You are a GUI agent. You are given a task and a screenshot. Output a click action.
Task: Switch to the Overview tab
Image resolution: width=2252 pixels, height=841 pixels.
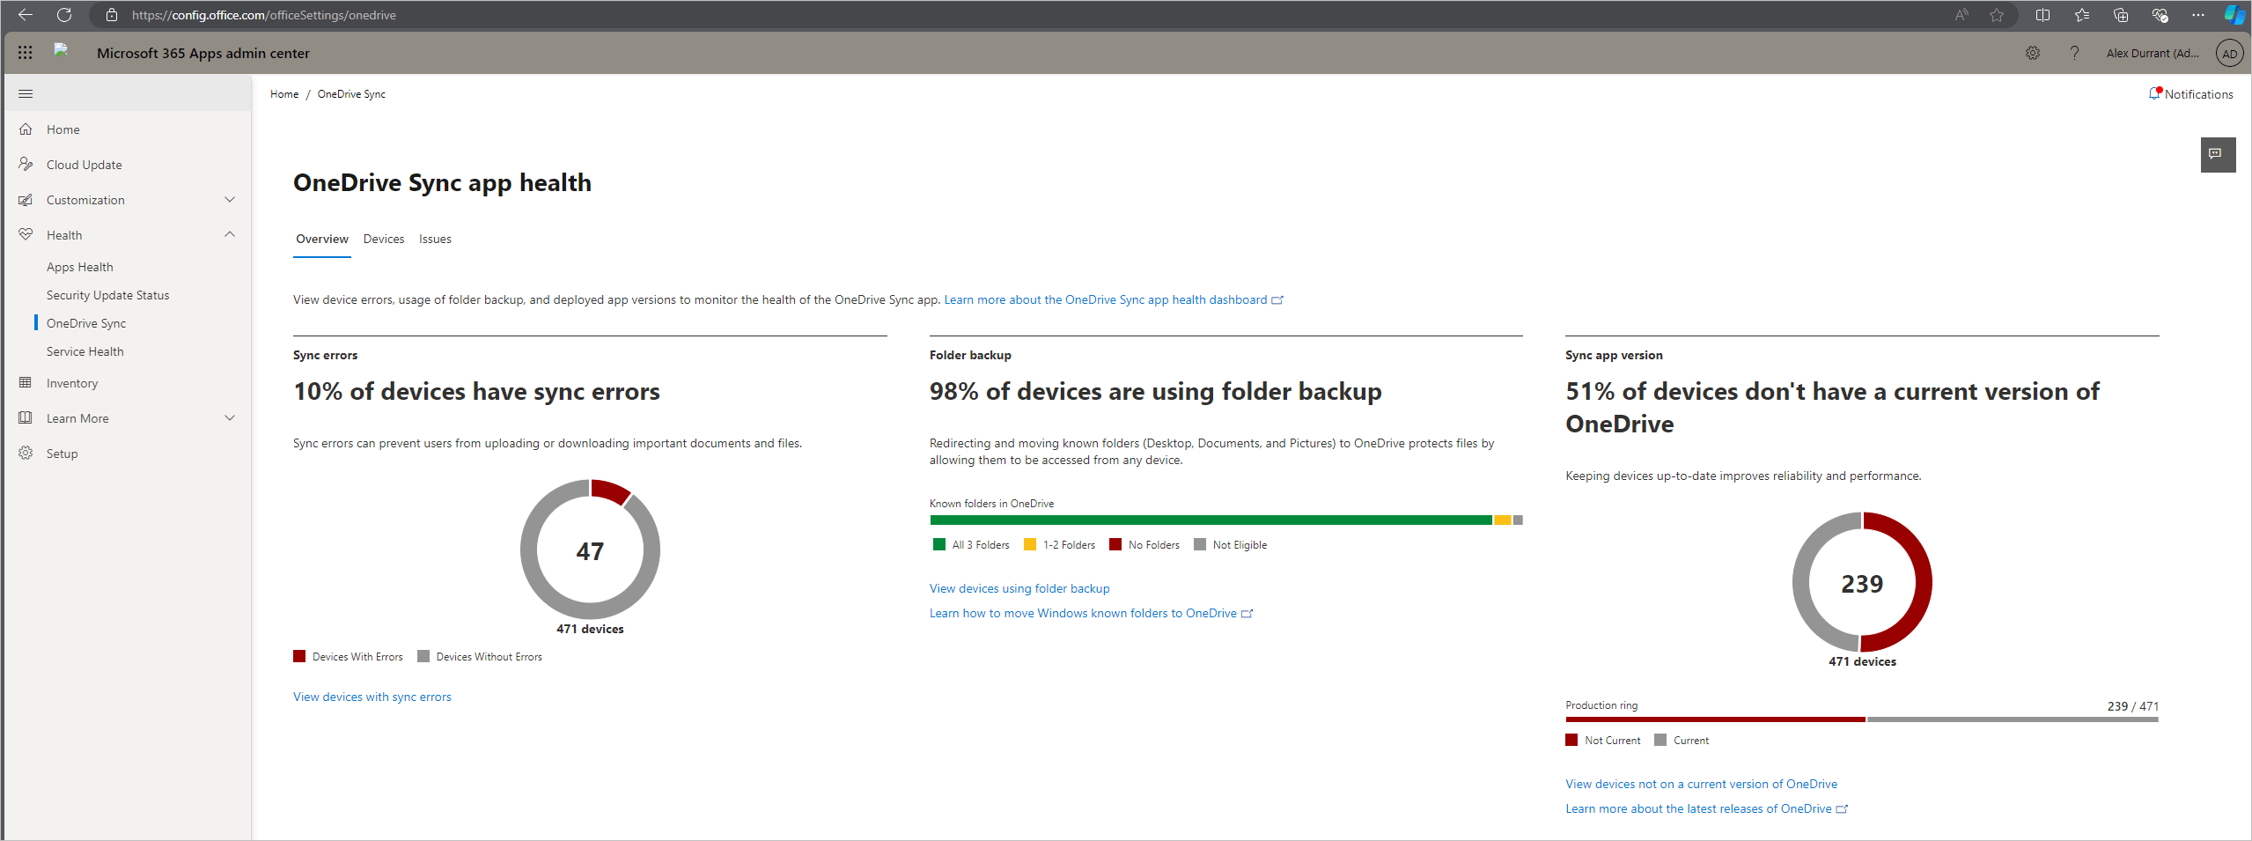click(x=322, y=239)
